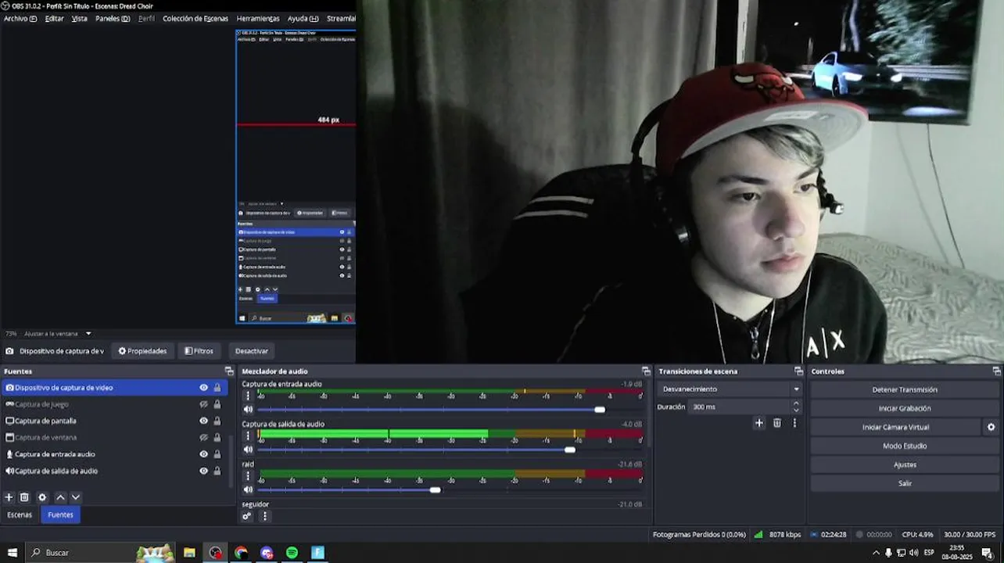
Task: Delete selected source with the trash icon
Action: point(24,497)
